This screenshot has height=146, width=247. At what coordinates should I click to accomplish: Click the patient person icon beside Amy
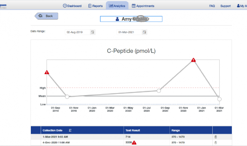click(117, 19)
